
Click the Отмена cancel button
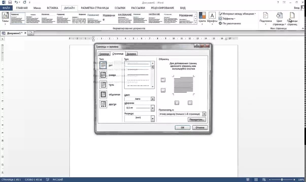pyautogui.click(x=200, y=128)
